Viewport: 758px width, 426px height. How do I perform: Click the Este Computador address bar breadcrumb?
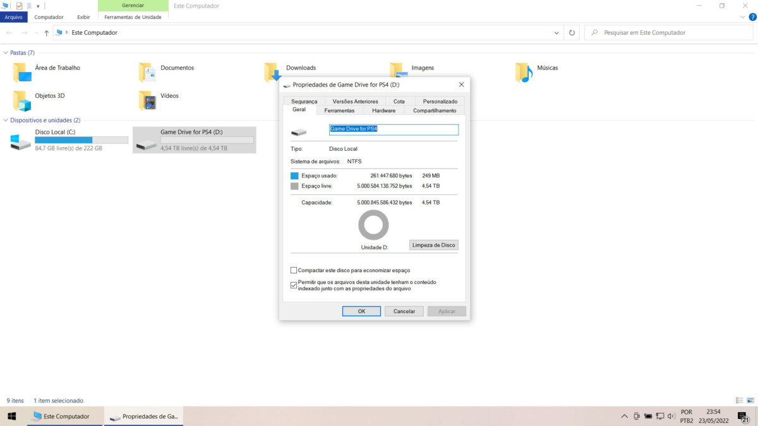94,32
